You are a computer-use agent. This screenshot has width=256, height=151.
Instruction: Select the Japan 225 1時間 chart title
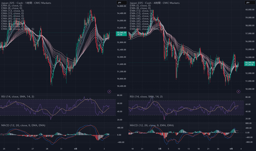tap(21, 3)
